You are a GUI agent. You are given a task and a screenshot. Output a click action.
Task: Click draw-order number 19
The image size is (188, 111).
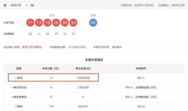tap(56, 34)
